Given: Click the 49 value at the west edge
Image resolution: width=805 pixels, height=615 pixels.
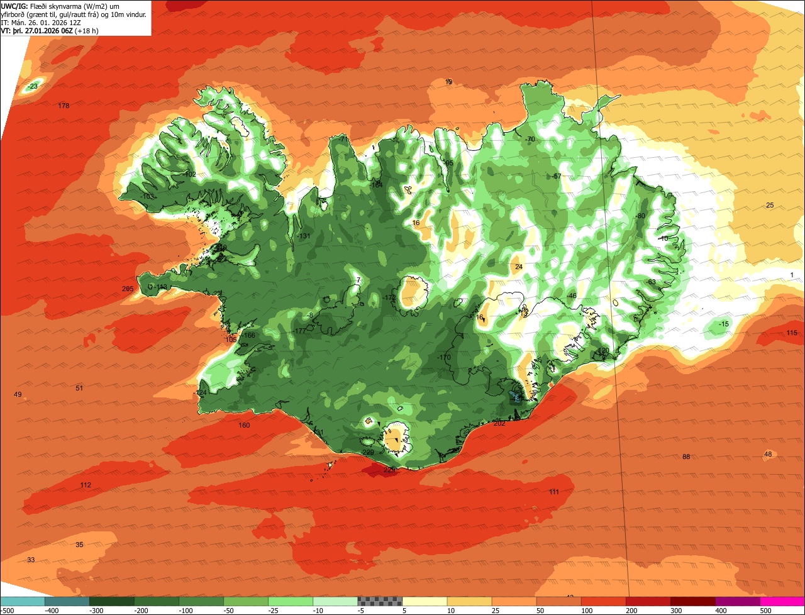Looking at the screenshot, I should click(x=18, y=395).
